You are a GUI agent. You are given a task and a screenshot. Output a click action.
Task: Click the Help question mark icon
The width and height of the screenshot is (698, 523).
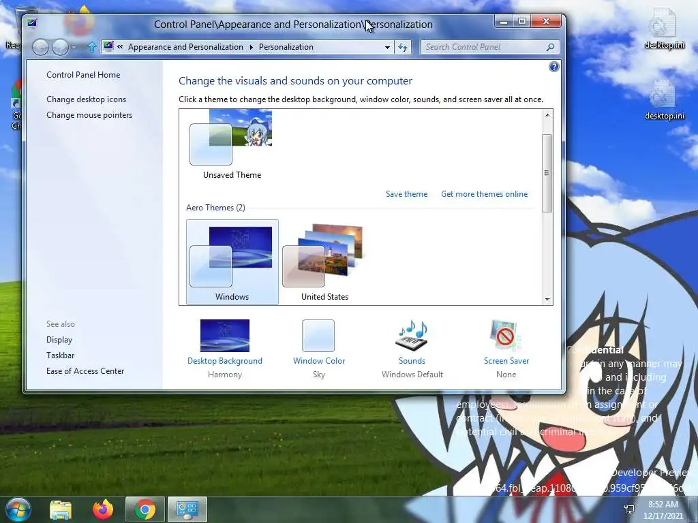(x=553, y=67)
